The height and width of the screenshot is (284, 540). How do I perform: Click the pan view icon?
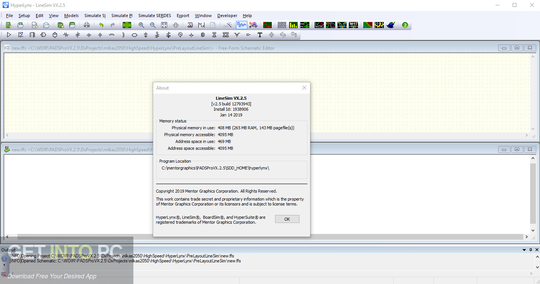[x=176, y=25]
